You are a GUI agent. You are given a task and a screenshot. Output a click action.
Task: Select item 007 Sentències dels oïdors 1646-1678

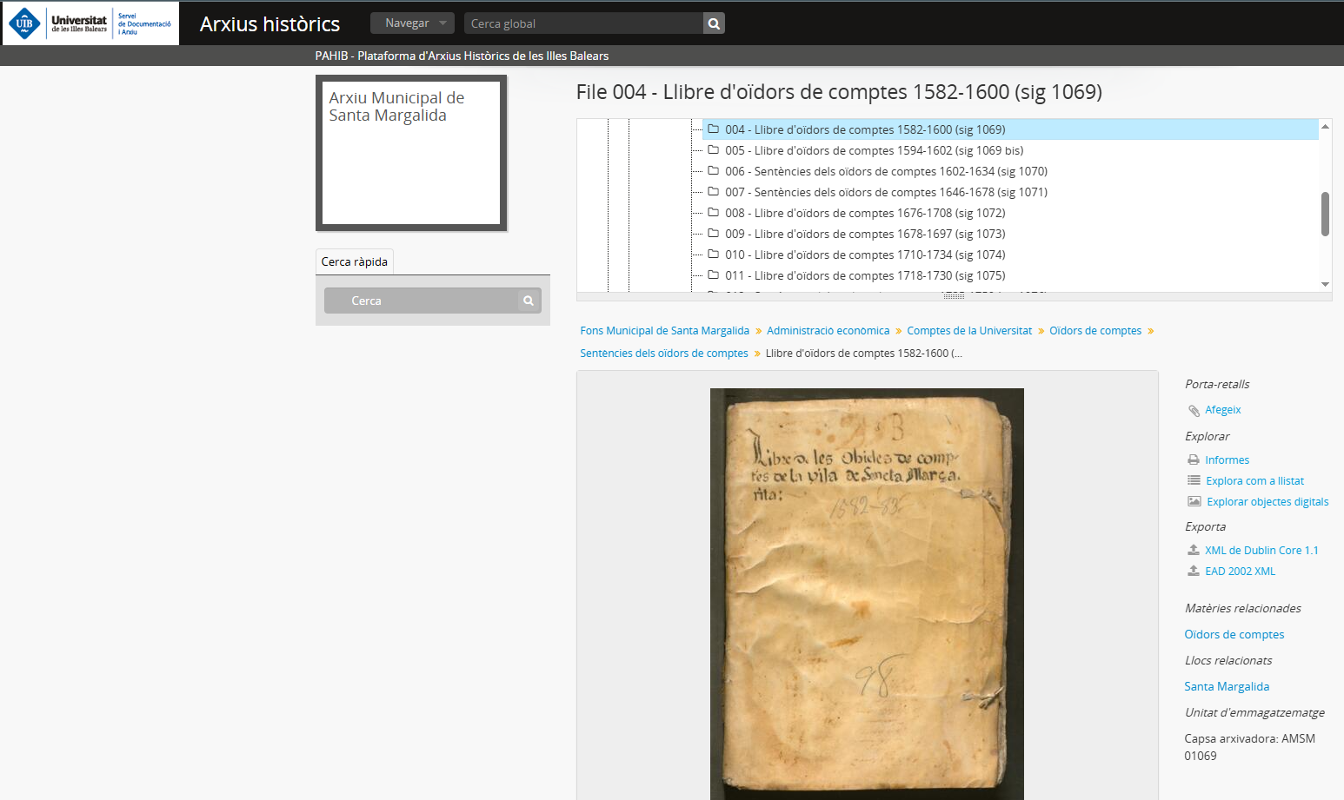coord(886,192)
